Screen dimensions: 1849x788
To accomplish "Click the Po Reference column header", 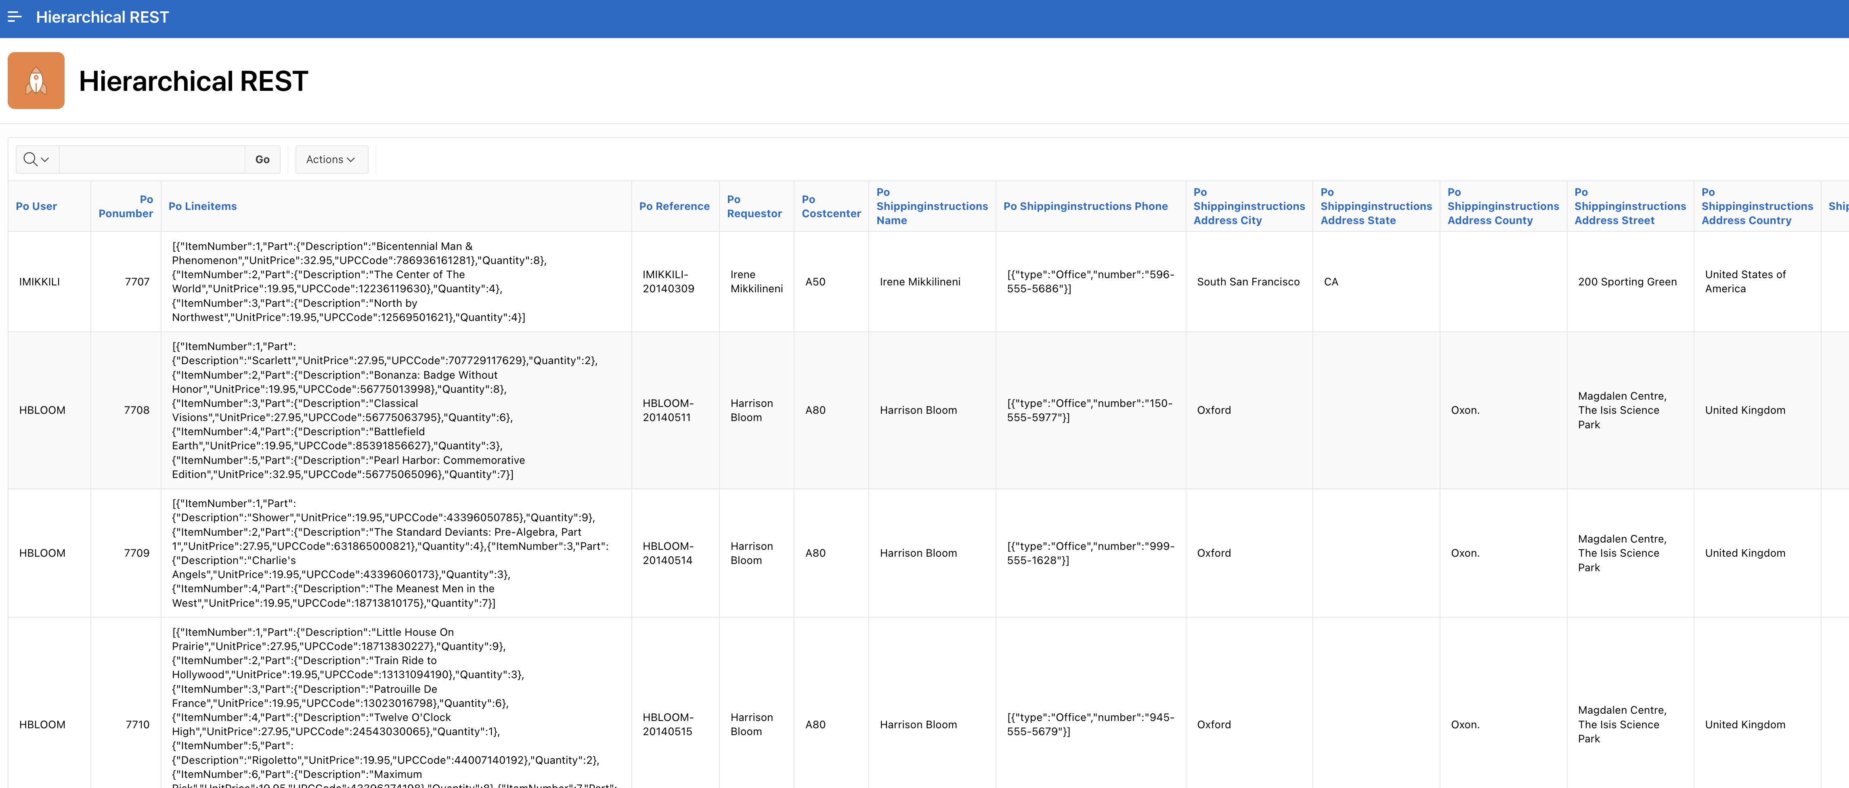I will tap(674, 207).
